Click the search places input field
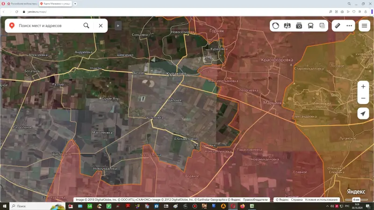Viewport: 374px width, 210px height. (47, 26)
